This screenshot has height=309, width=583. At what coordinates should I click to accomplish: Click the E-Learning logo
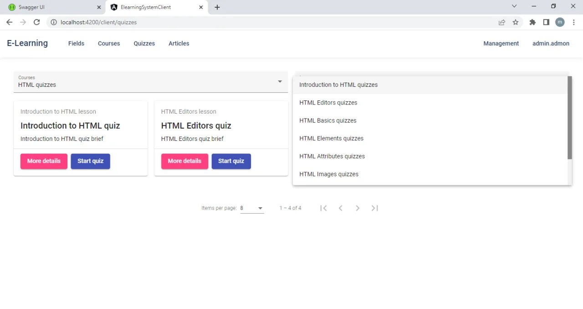(27, 43)
